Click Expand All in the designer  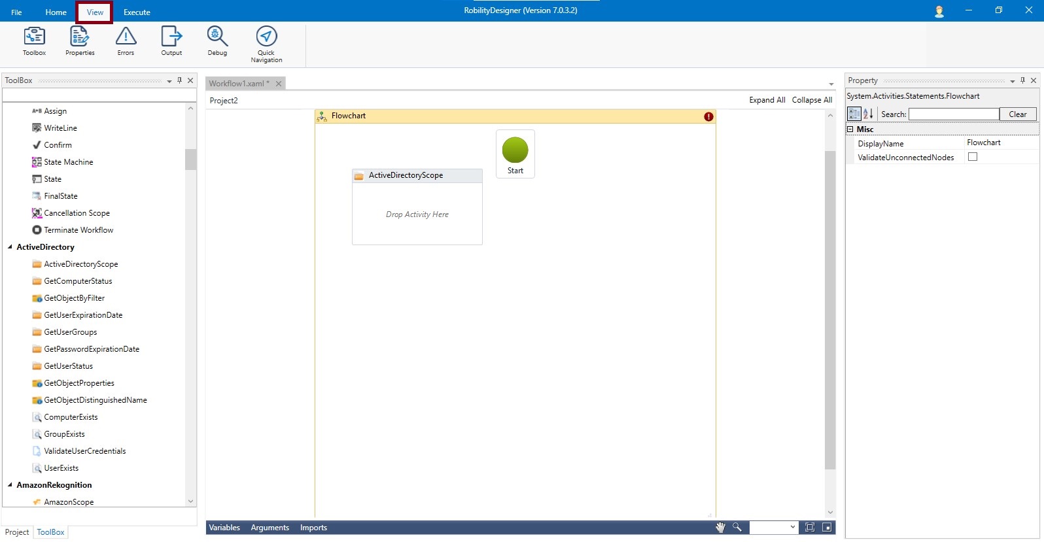click(x=767, y=100)
